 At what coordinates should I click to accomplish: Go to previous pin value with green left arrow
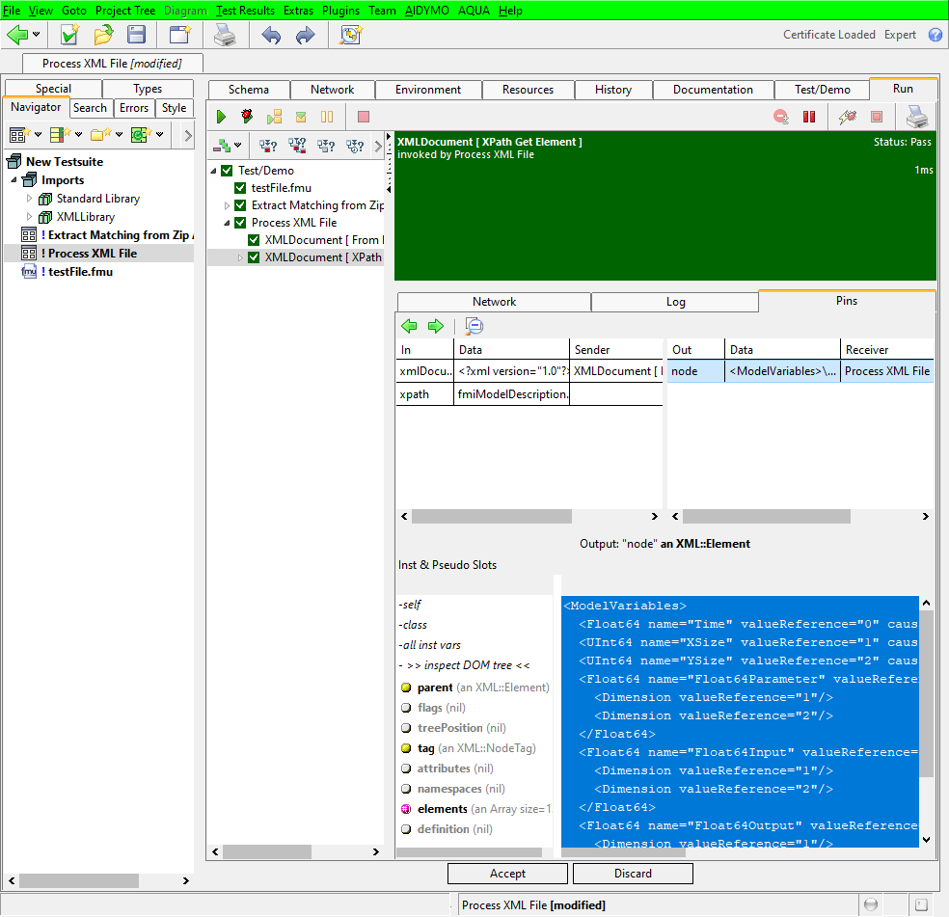click(409, 326)
